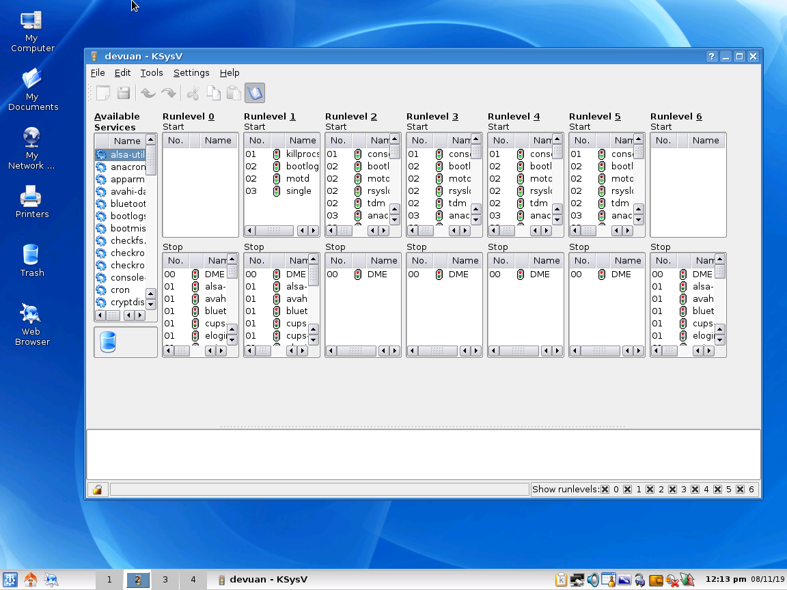
Task: Select DME entry in Runlevel 3 Stop list
Action: click(444, 275)
